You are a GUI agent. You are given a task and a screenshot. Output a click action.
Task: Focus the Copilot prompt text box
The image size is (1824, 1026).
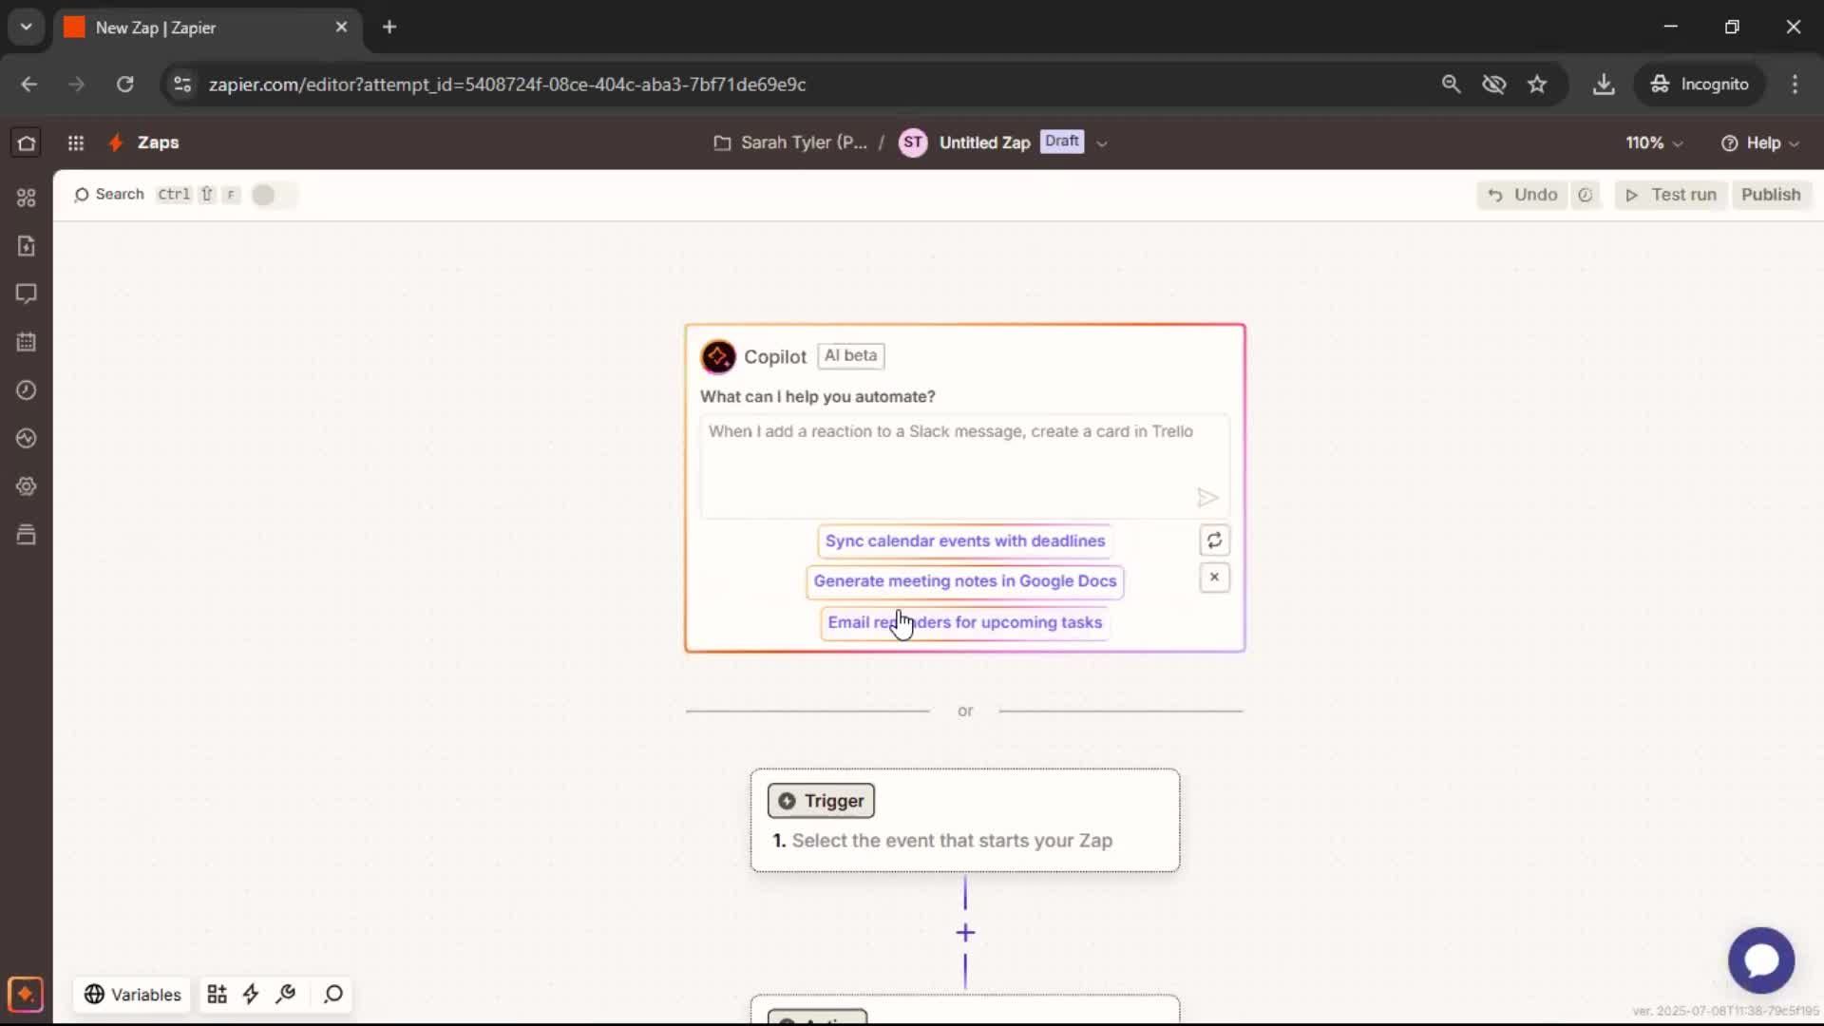click(x=964, y=466)
